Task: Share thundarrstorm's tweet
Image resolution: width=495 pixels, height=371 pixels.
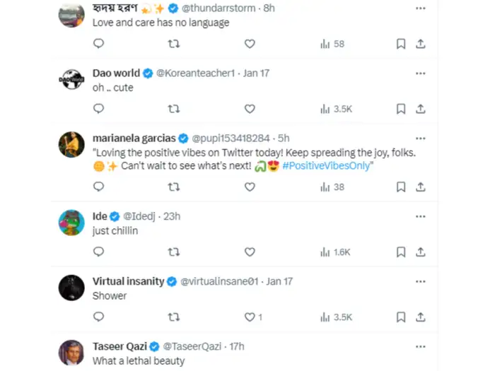Action: [x=421, y=44]
